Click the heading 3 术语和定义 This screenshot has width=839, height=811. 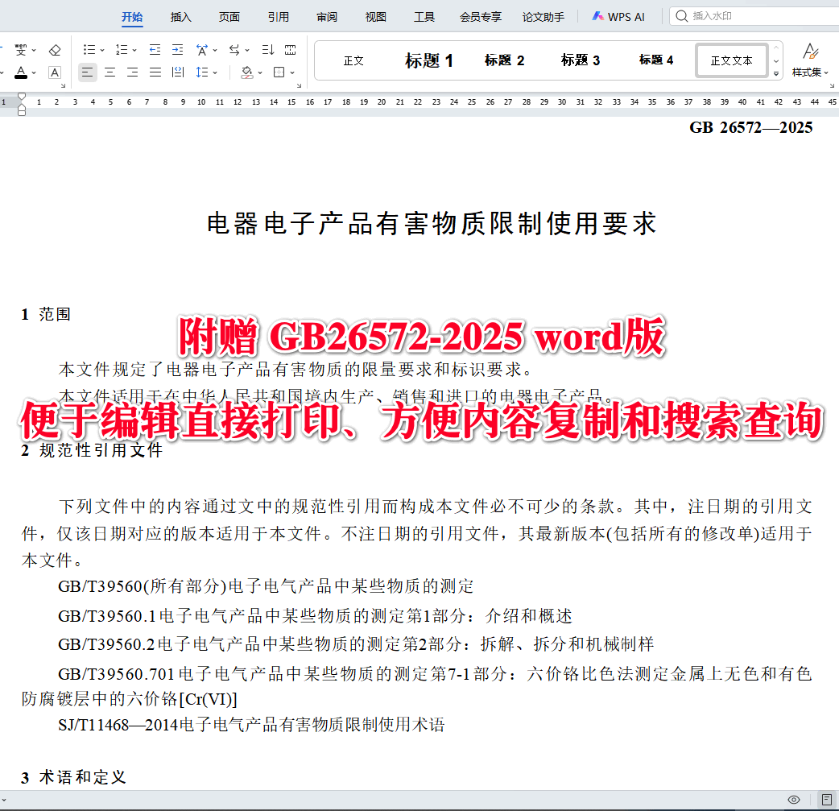(73, 777)
